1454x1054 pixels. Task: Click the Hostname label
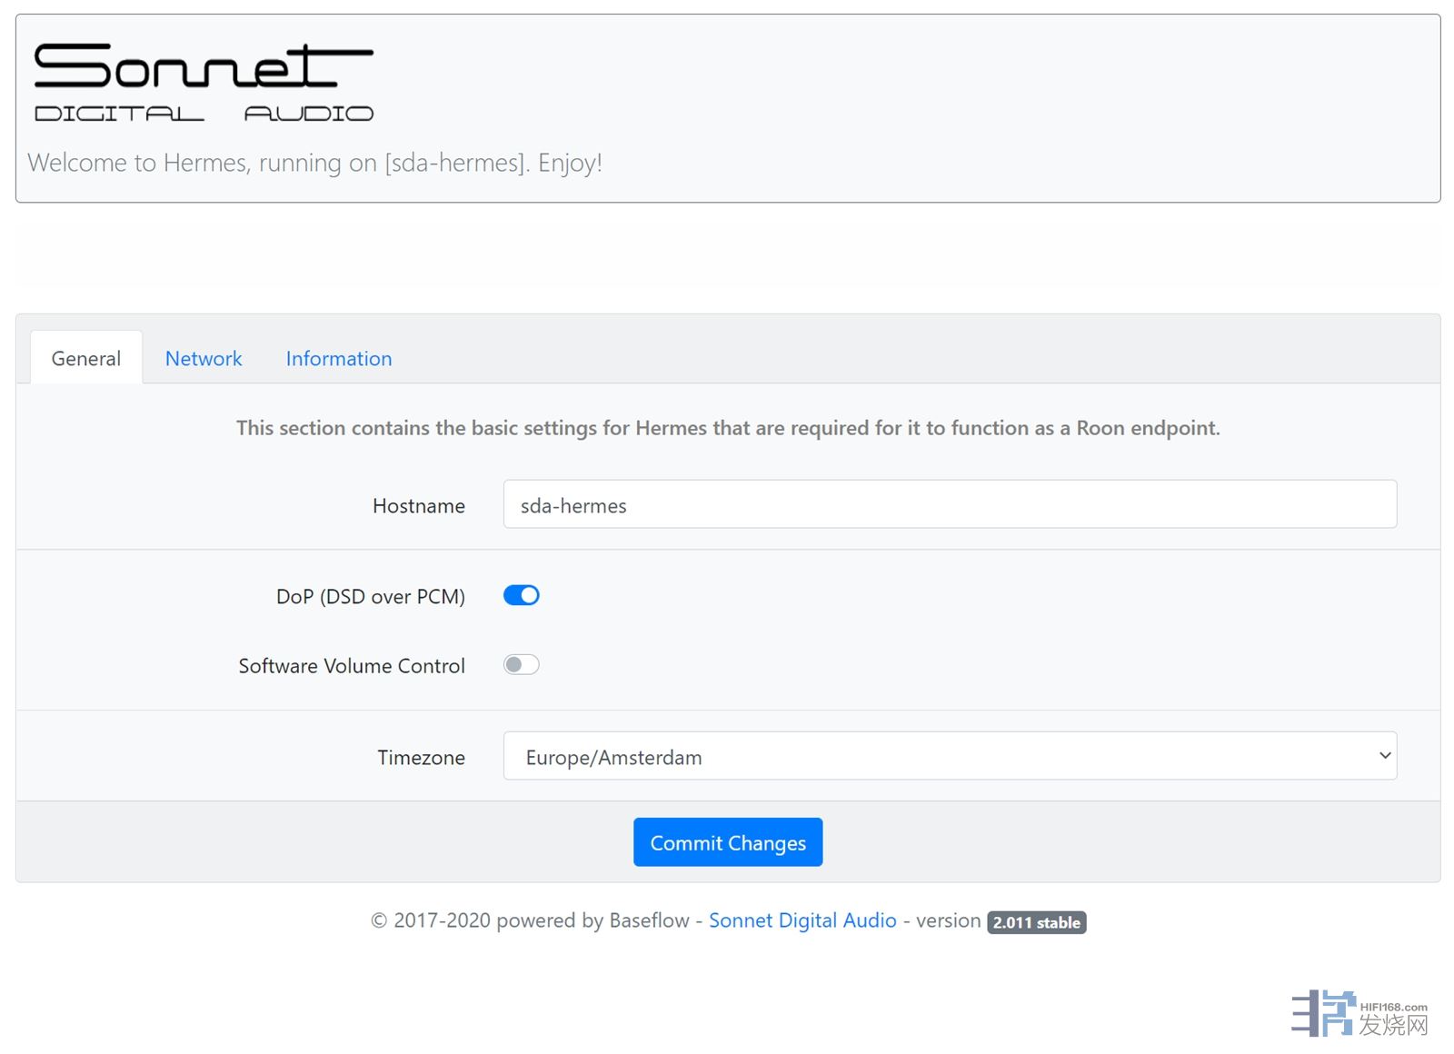(x=418, y=506)
